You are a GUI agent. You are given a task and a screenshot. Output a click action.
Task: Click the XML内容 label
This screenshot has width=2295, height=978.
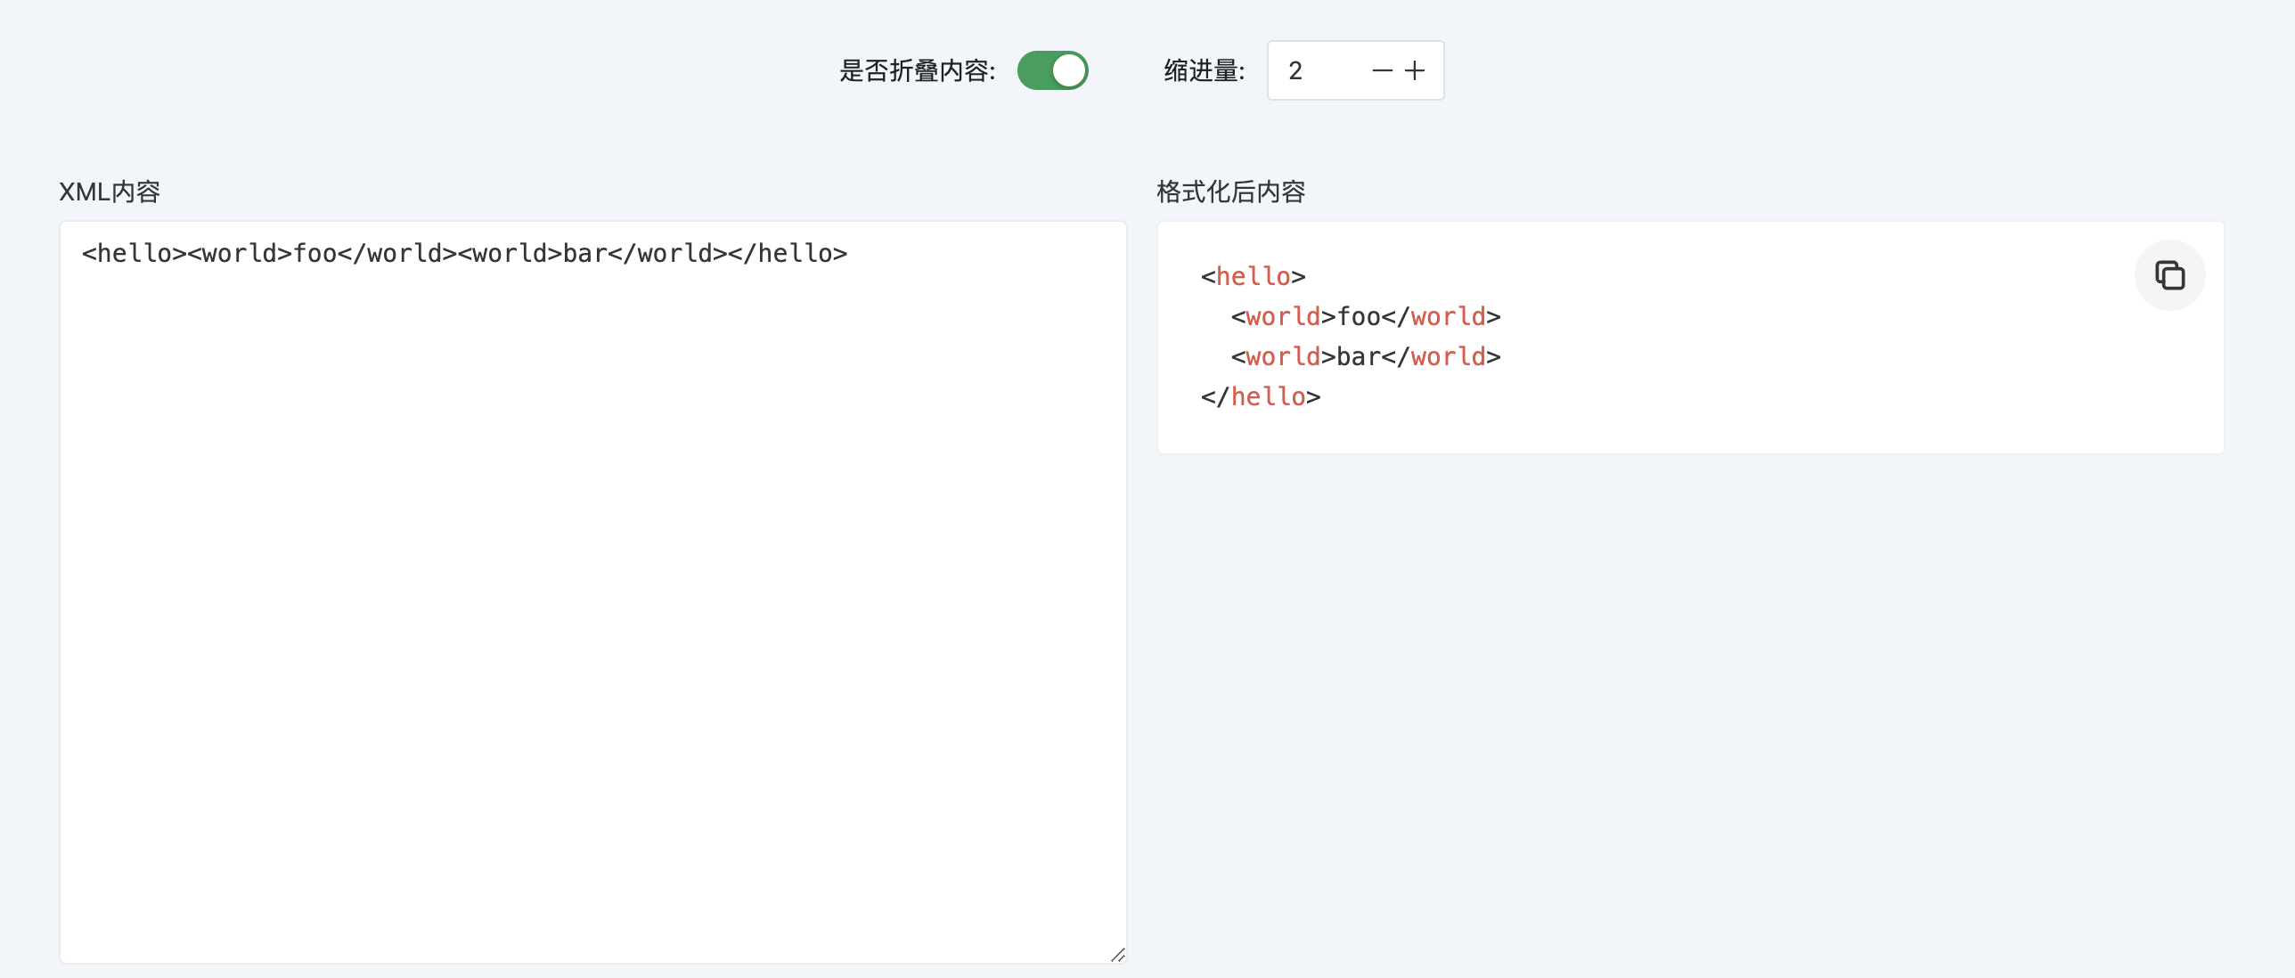tap(110, 192)
